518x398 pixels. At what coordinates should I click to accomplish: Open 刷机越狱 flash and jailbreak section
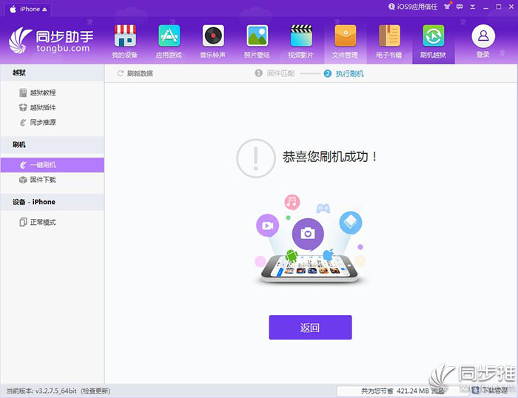pyautogui.click(x=434, y=41)
